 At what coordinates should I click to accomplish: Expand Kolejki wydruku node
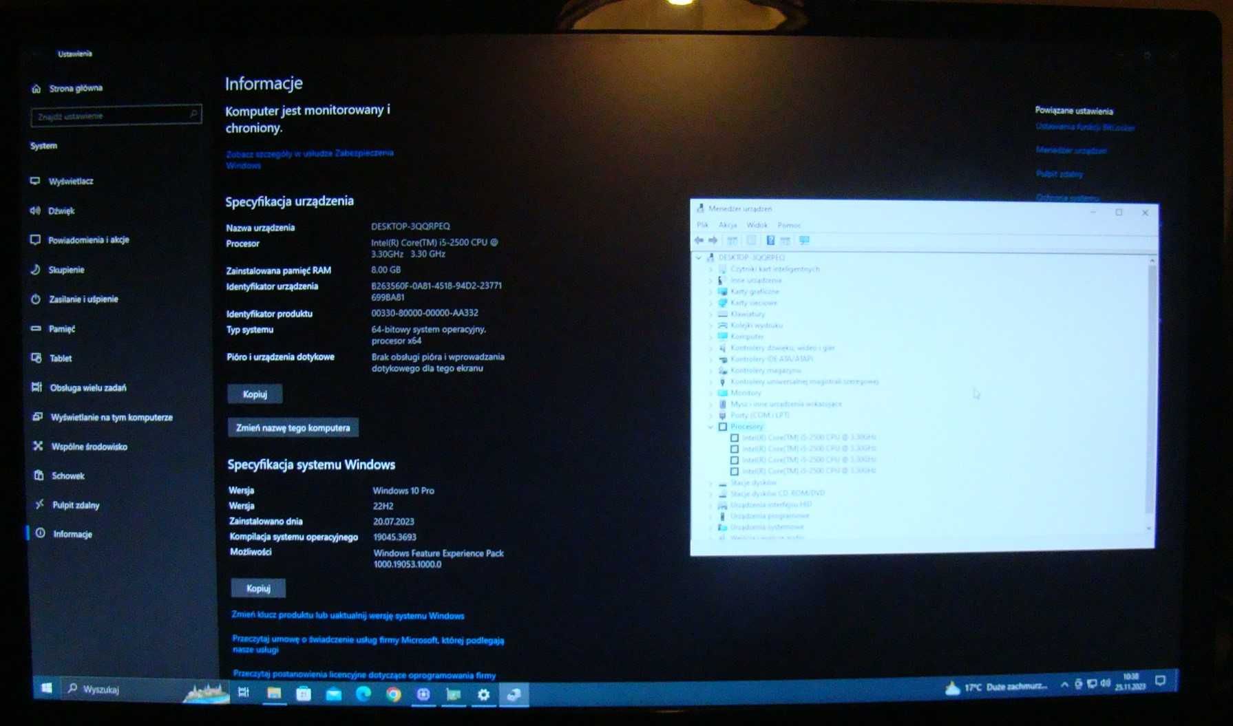tap(711, 325)
